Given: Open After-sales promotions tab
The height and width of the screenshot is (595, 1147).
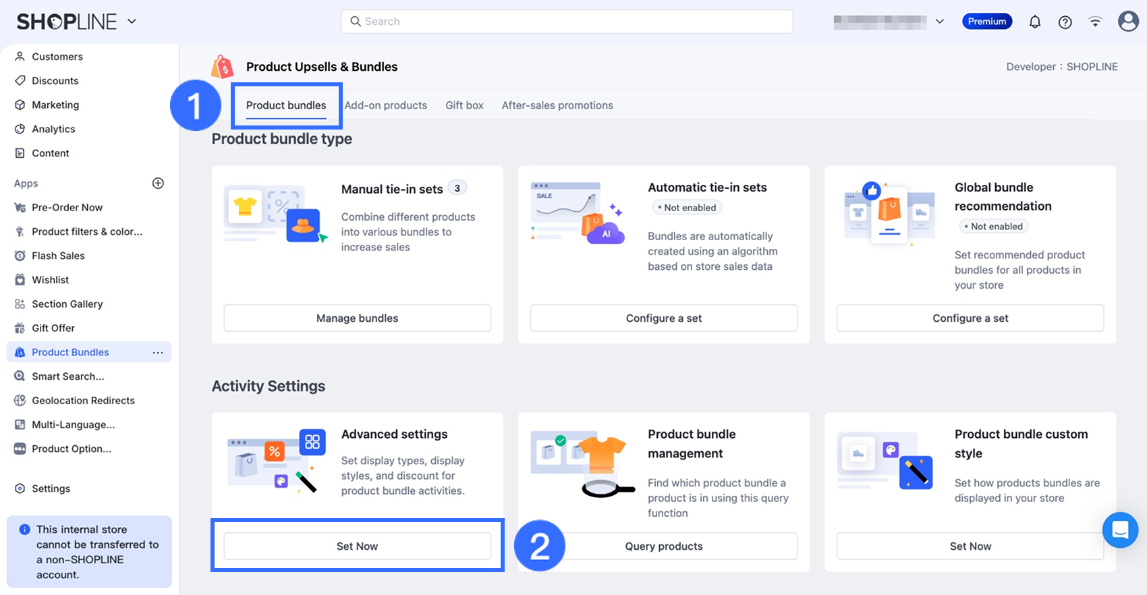Looking at the screenshot, I should click(x=557, y=105).
